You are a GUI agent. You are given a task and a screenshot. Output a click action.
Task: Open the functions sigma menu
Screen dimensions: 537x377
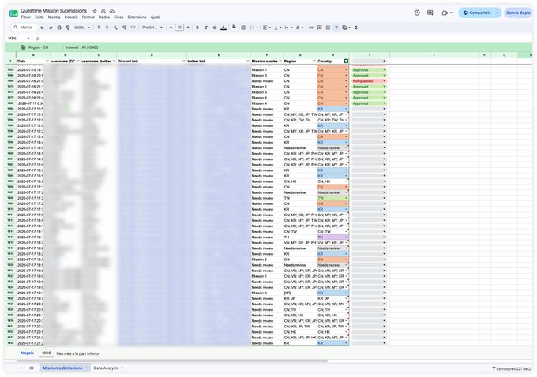356,28
